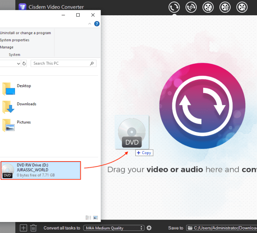
Task: Click the Save to folder path field
Action: 222,228
